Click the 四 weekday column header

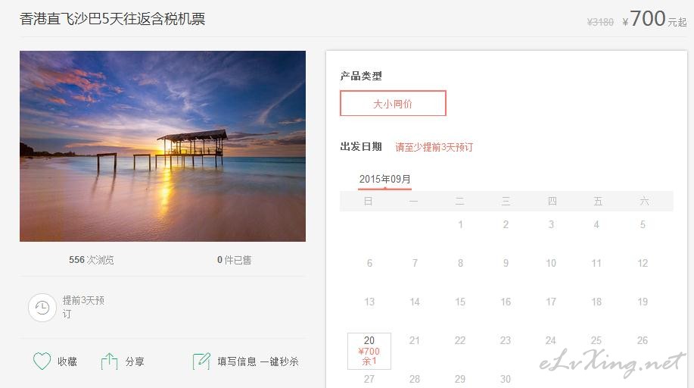552,202
